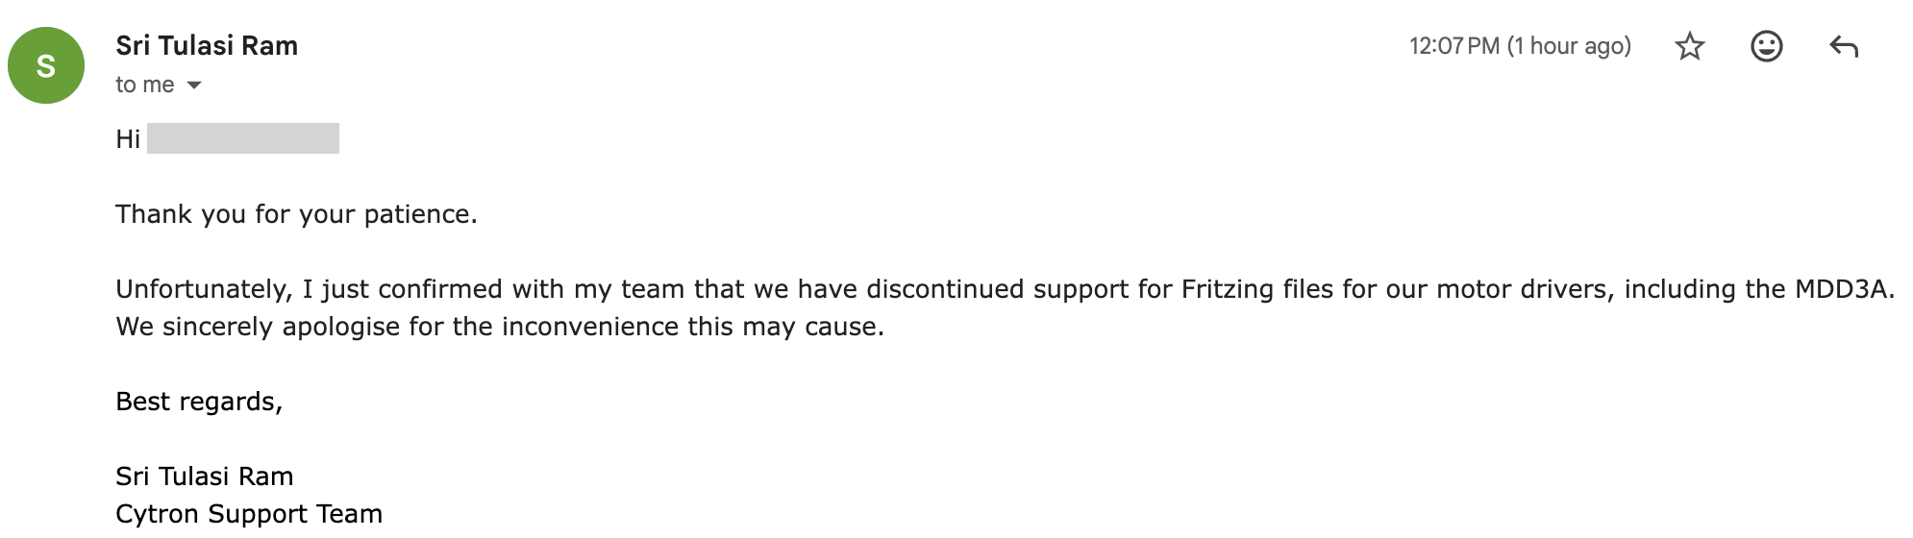Reply to the email using arrow icon

tap(1843, 46)
